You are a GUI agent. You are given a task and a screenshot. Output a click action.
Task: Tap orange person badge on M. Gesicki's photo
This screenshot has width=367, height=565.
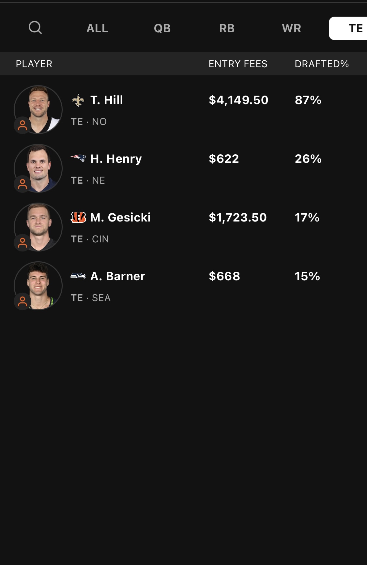click(x=23, y=243)
